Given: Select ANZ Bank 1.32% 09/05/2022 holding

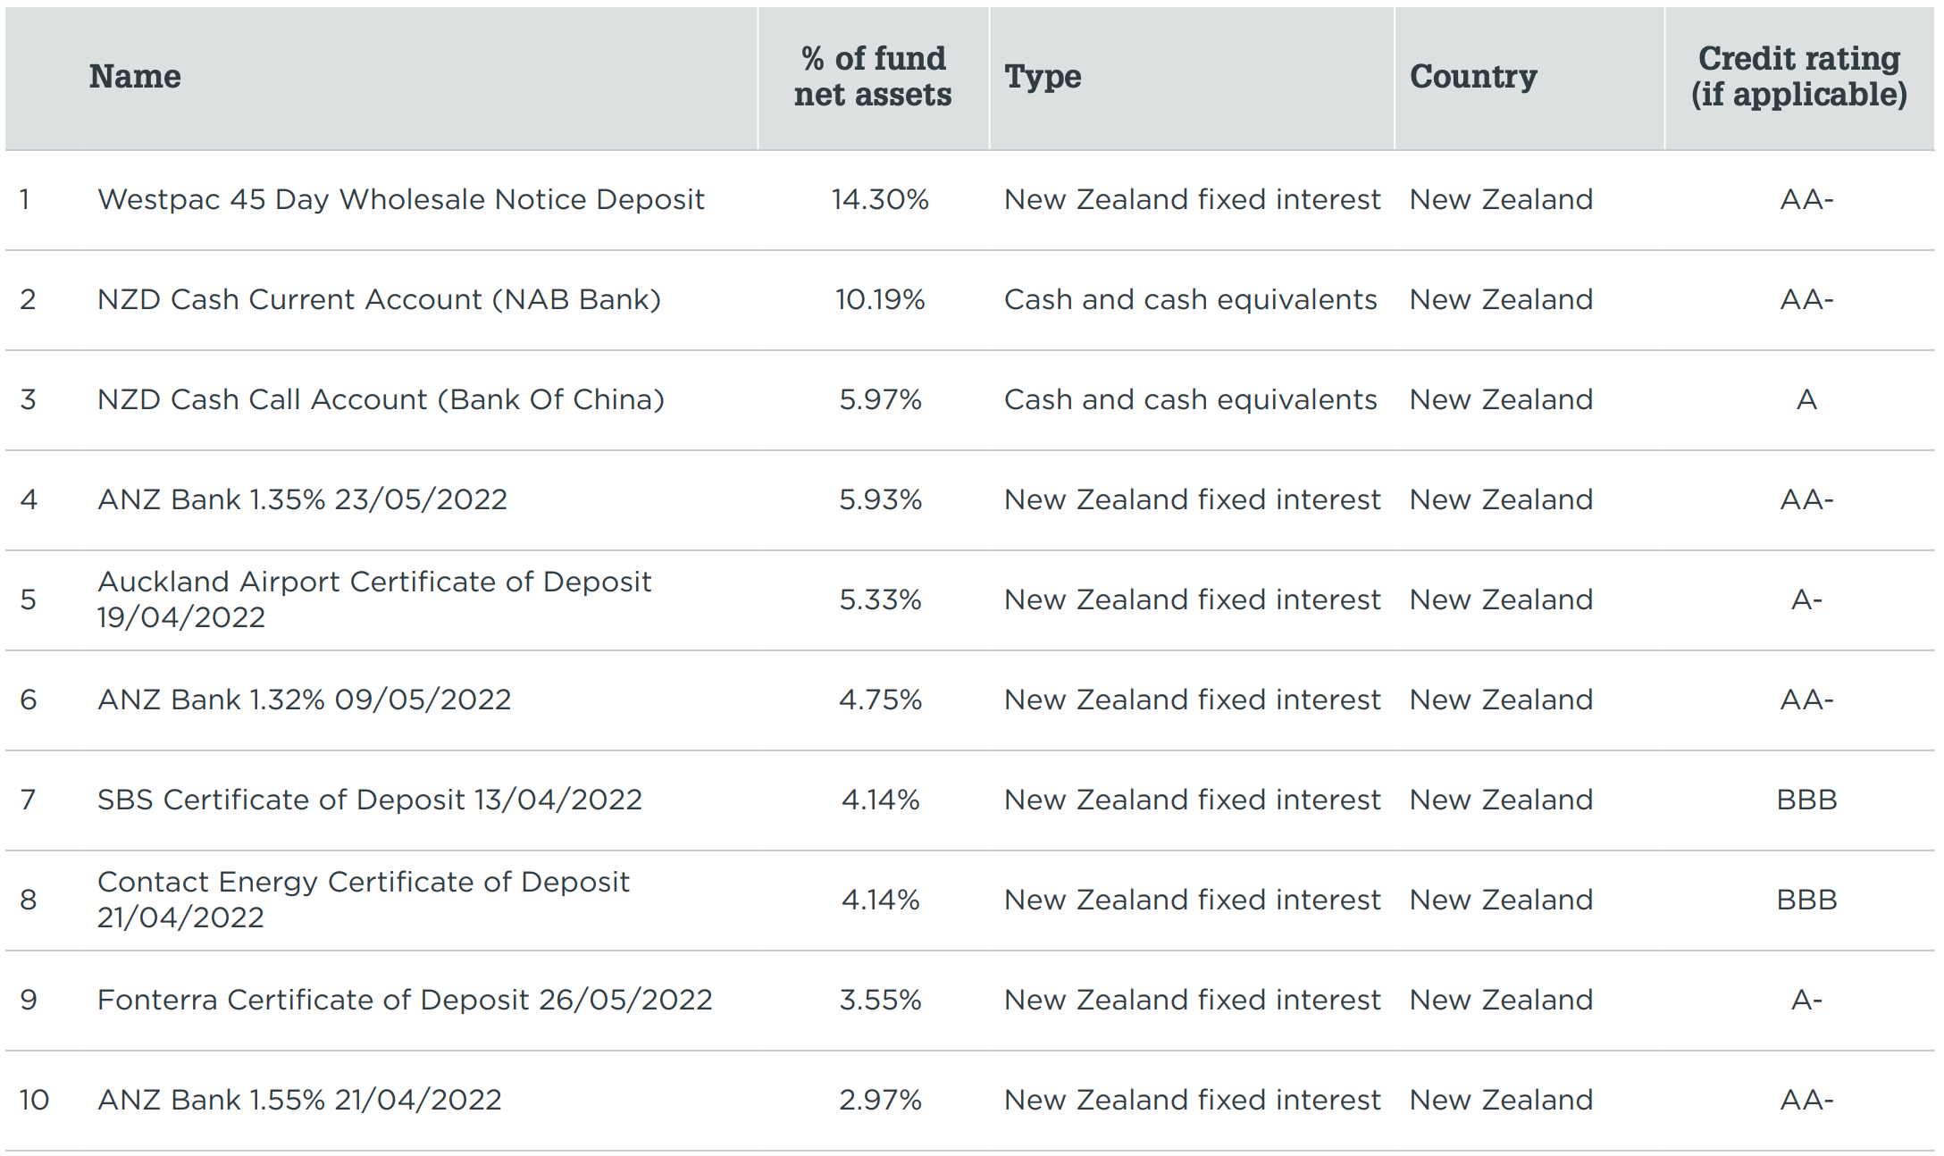Looking at the screenshot, I should click(304, 699).
